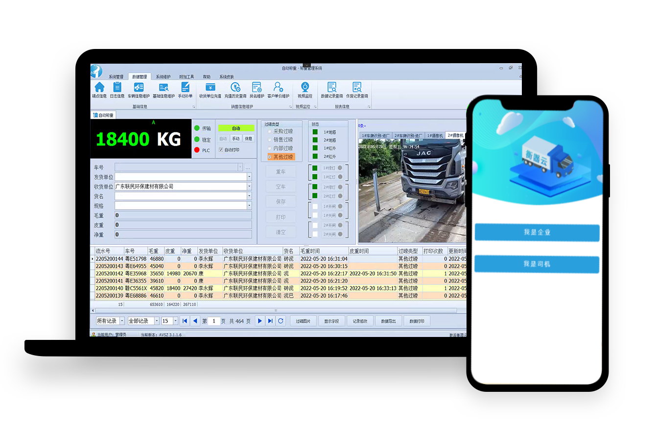
Task: Open 货名维护 goods maintenance icon
Action: (257, 87)
